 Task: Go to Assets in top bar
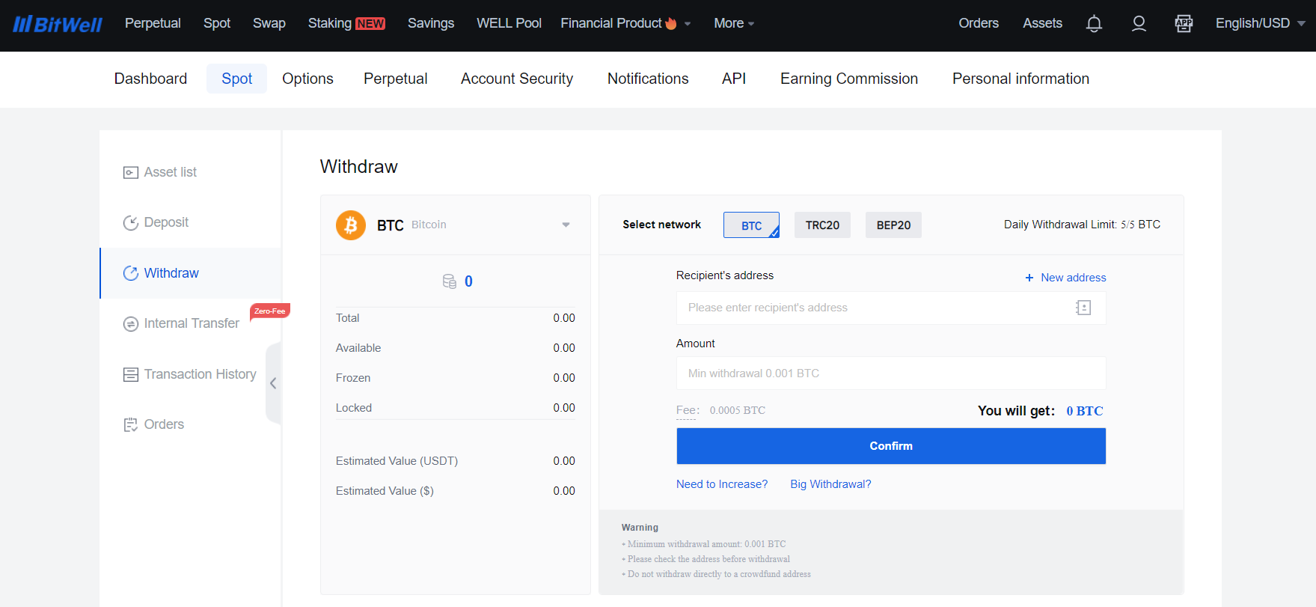click(x=1042, y=23)
